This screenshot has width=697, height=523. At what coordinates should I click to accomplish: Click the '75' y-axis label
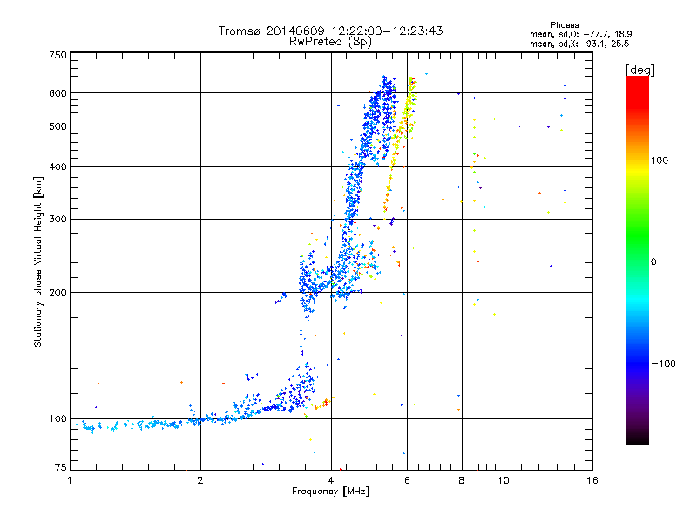point(61,467)
